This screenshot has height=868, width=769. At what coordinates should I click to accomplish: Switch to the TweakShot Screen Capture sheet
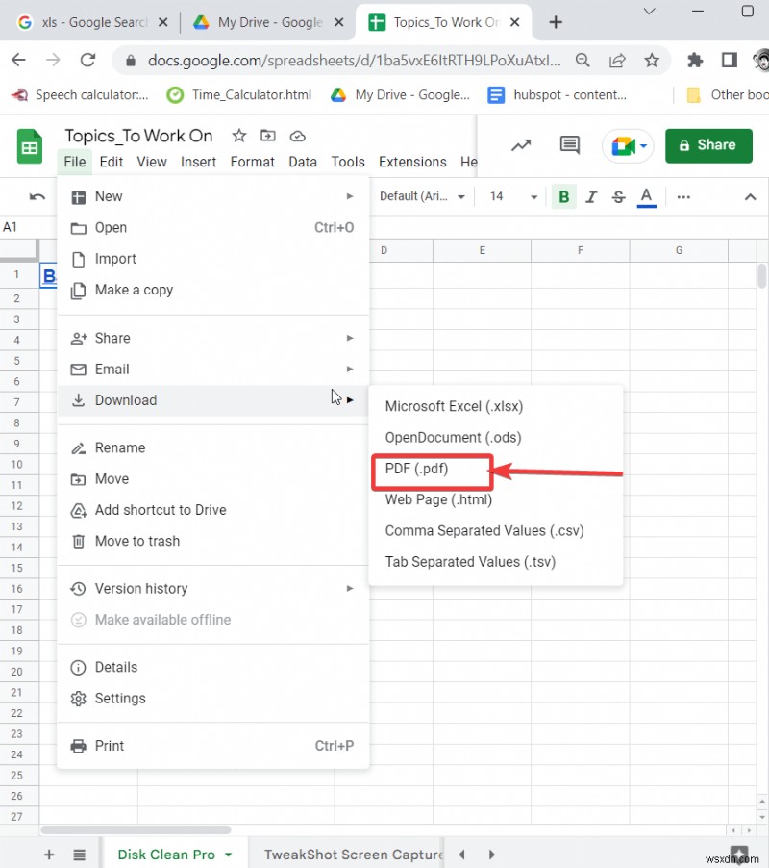[x=351, y=854]
